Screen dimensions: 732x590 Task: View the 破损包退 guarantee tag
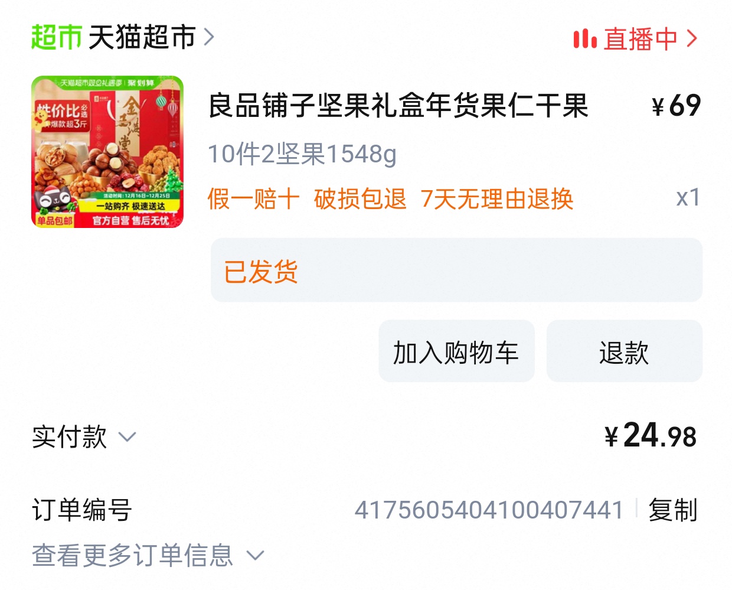click(x=360, y=199)
